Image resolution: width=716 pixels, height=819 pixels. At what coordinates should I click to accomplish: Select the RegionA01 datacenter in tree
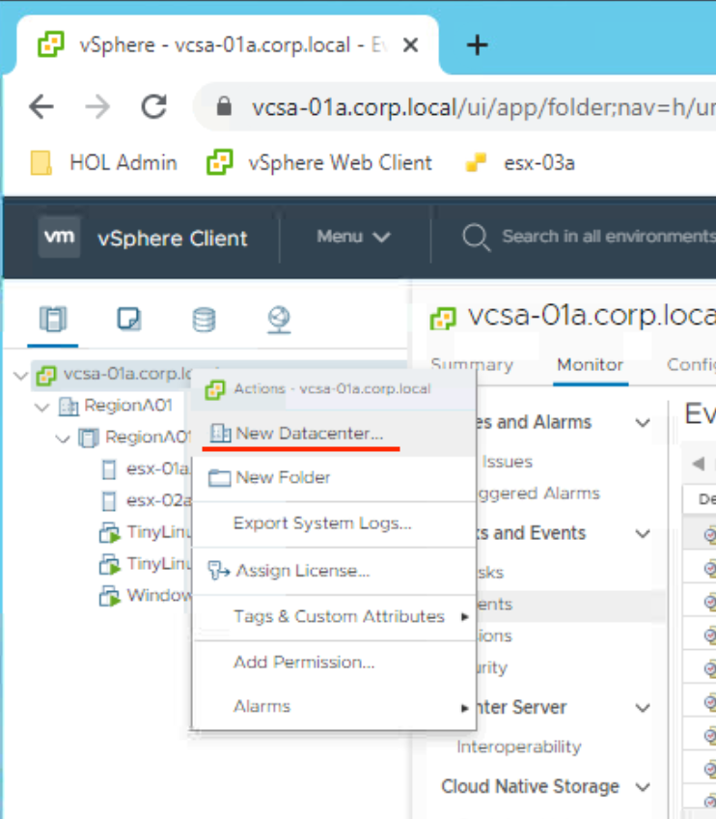pyautogui.click(x=127, y=406)
